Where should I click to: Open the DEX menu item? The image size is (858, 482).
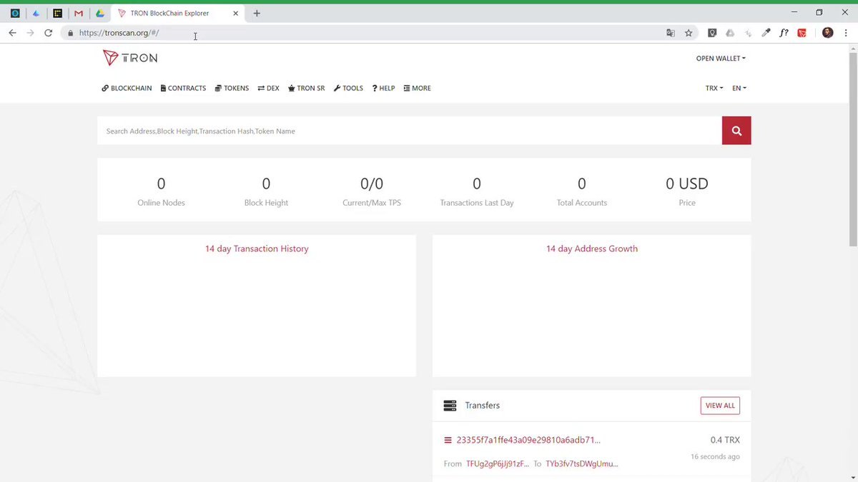(269, 89)
